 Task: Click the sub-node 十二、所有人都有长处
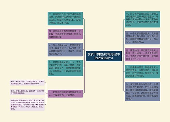click(27, 92)
